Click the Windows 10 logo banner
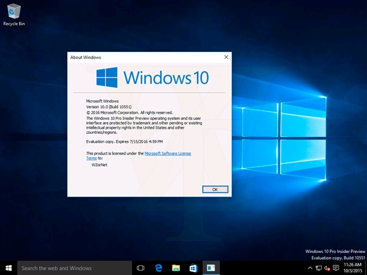 tap(152, 78)
